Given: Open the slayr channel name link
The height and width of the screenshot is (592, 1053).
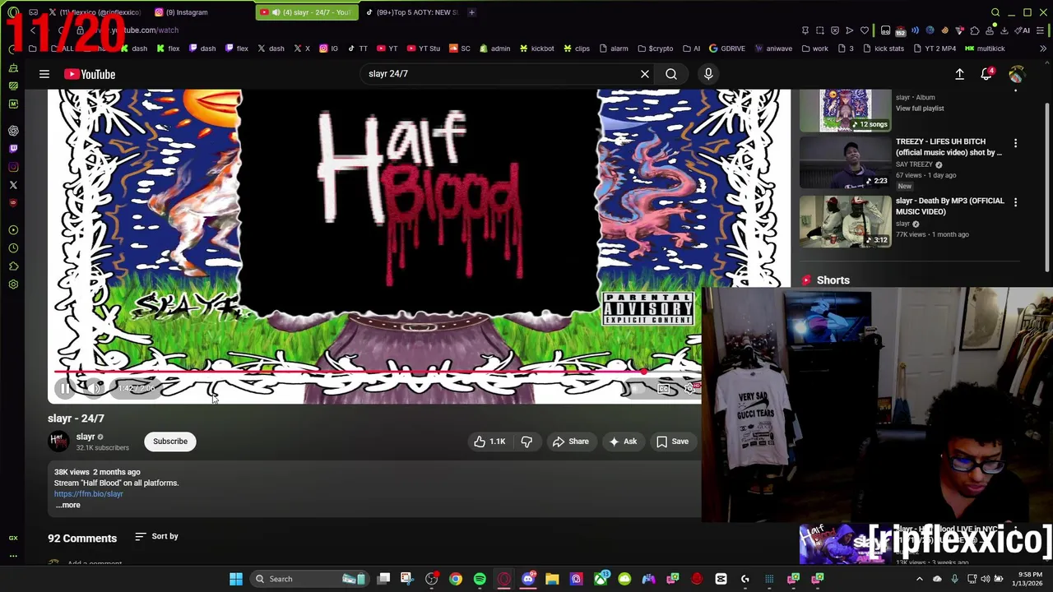Looking at the screenshot, I should click(86, 437).
